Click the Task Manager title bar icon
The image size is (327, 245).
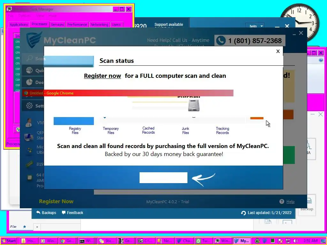(x=9, y=9)
